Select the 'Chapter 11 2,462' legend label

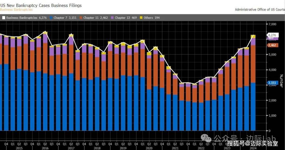click(96, 18)
